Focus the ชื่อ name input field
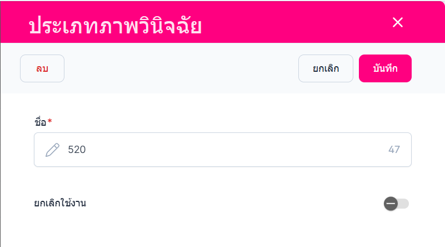This screenshot has width=445, height=247. point(222,150)
